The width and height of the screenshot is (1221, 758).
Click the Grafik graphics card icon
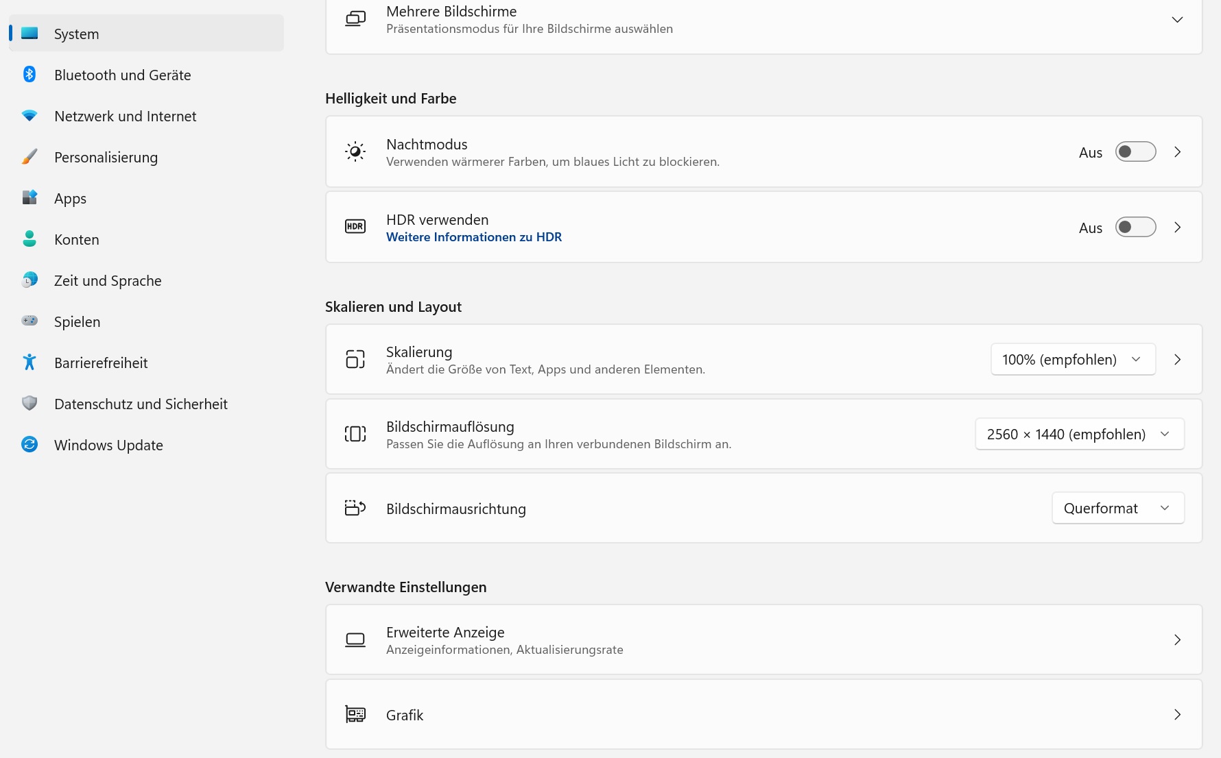(x=355, y=715)
